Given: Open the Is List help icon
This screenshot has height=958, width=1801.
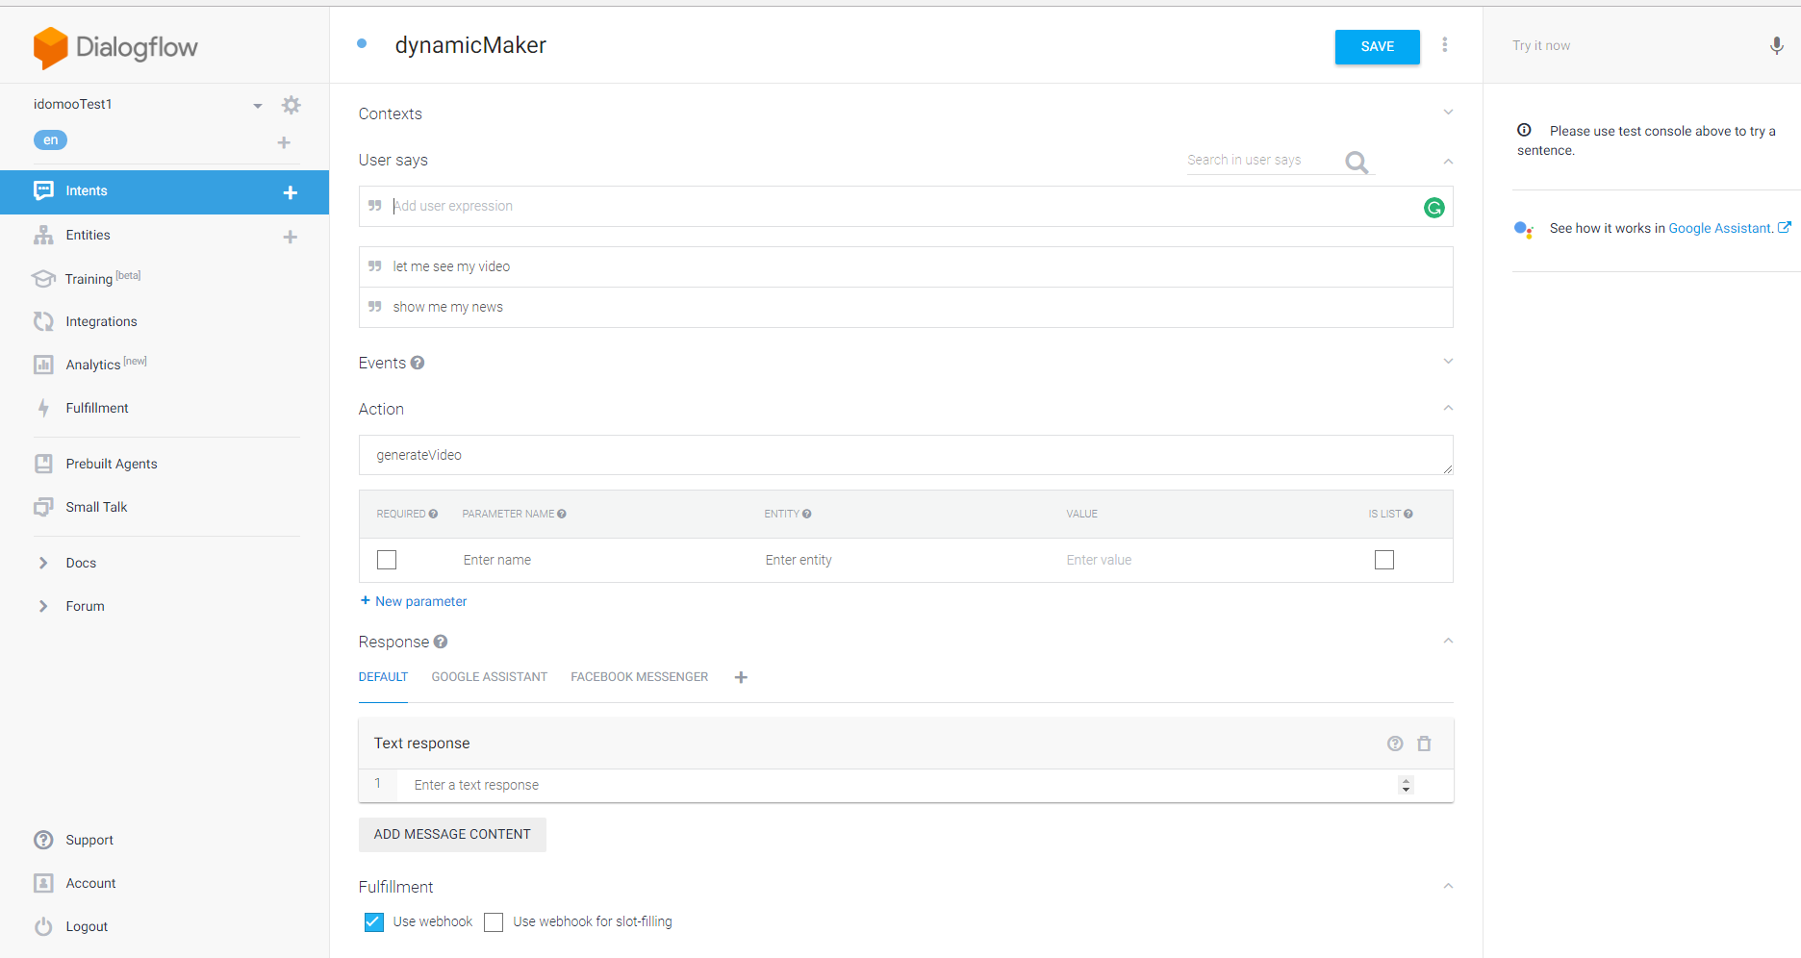Looking at the screenshot, I should click(x=1408, y=514).
